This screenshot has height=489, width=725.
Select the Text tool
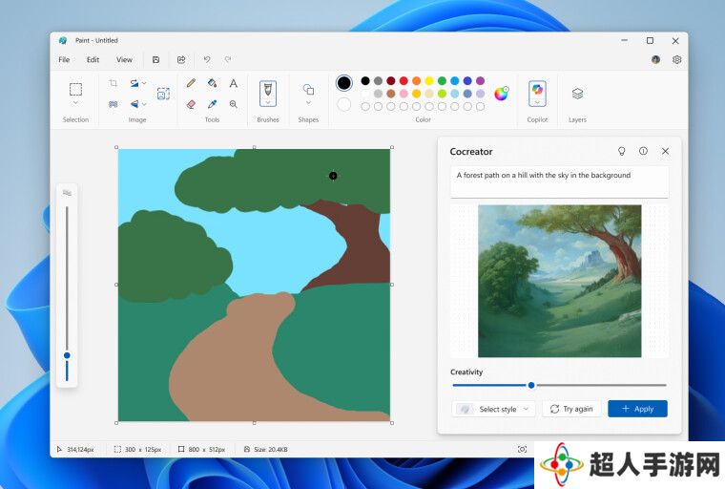[234, 83]
